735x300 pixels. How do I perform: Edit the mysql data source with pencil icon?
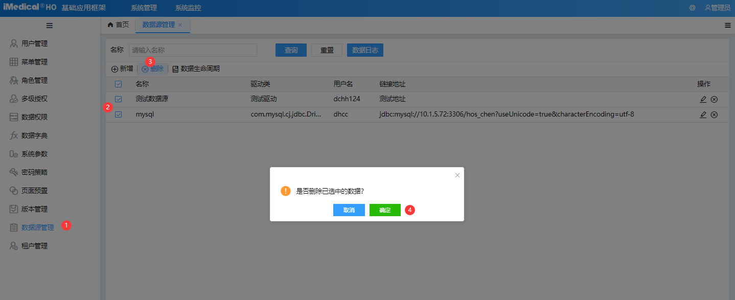[703, 114]
